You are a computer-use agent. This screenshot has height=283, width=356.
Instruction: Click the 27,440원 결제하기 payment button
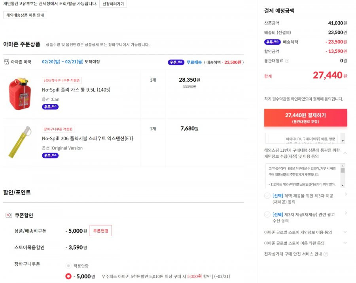(x=305, y=118)
